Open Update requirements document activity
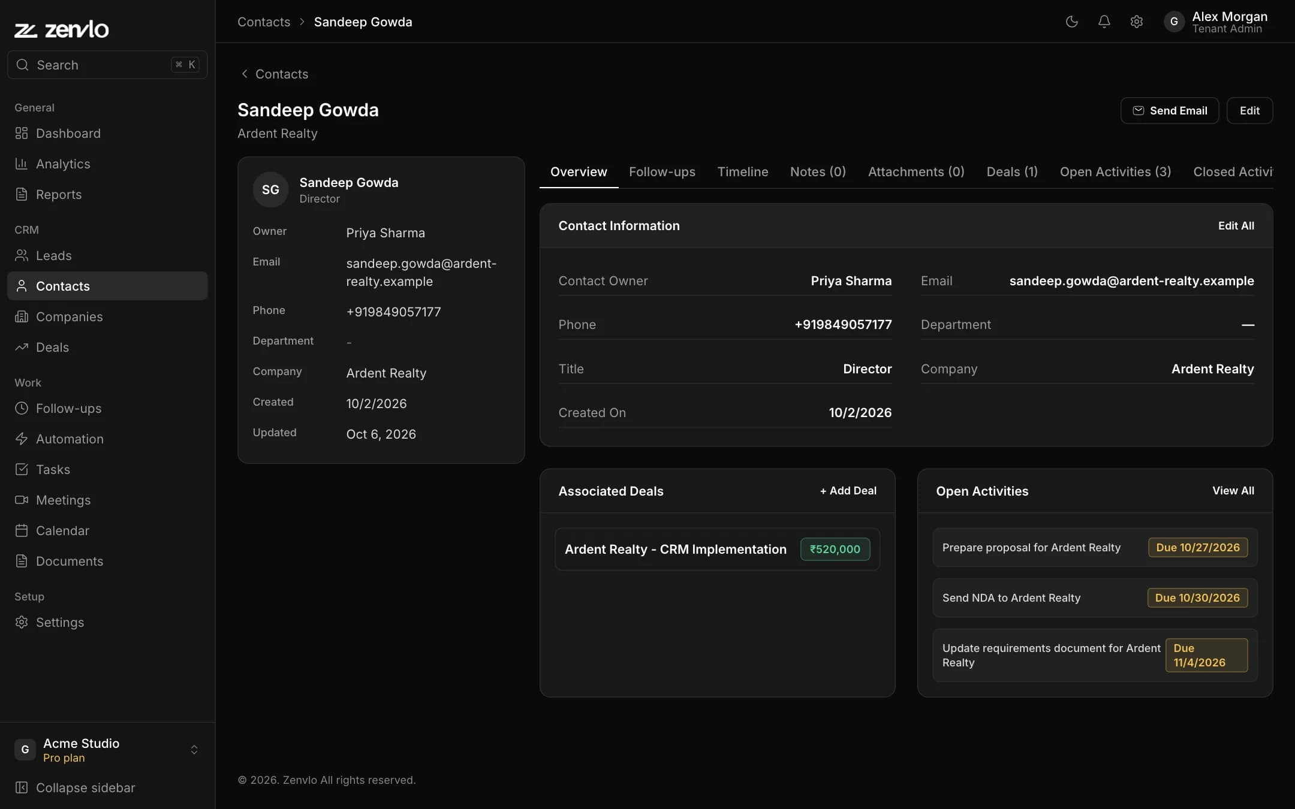 click(x=1095, y=655)
